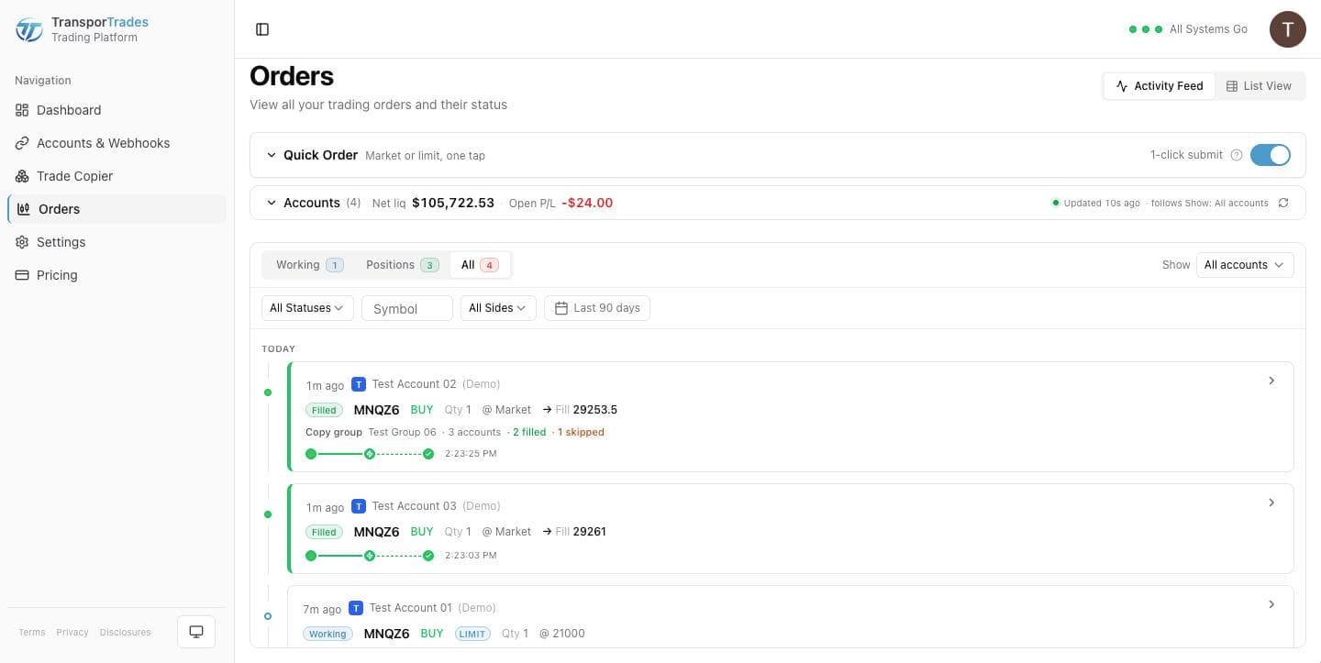This screenshot has width=1321, height=663.
Task: Click the calendar icon in date filter
Action: pos(561,308)
